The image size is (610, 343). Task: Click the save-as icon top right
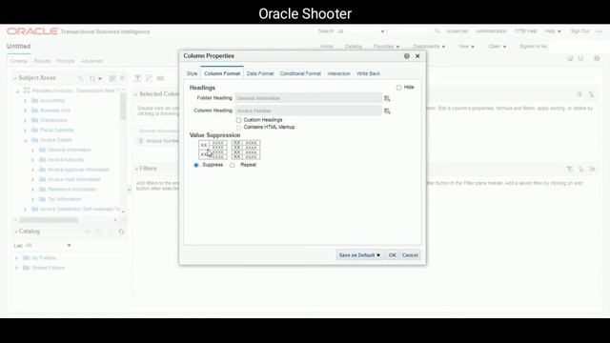(x=580, y=58)
